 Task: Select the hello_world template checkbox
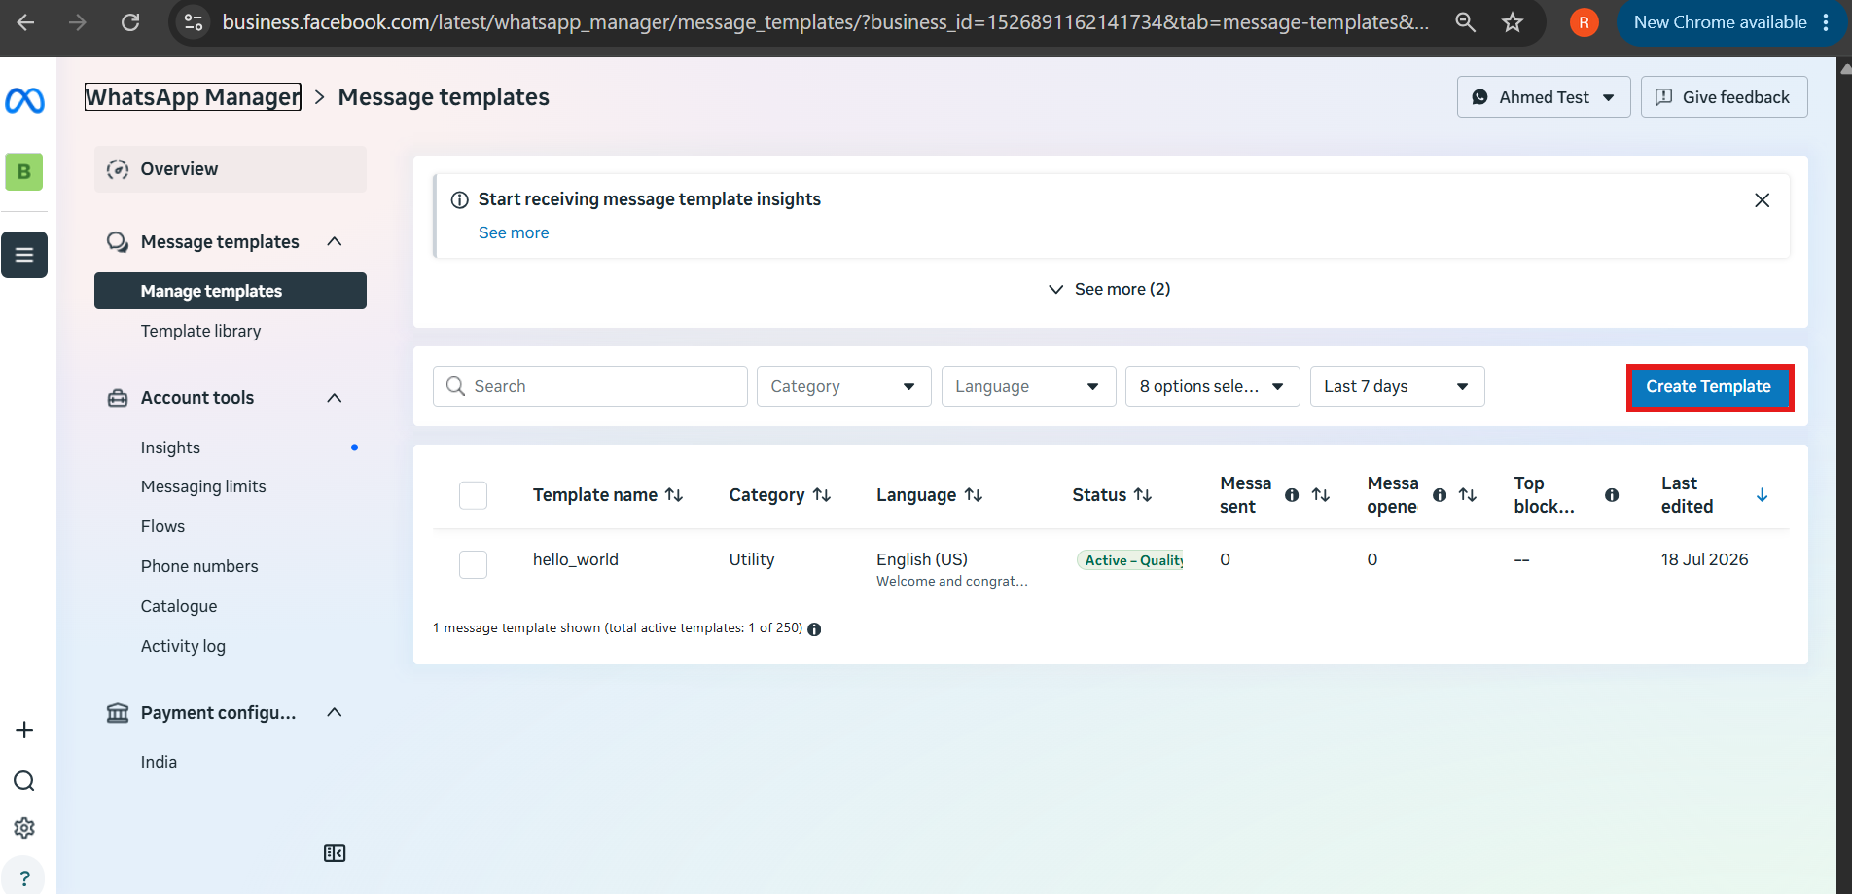[473, 564]
